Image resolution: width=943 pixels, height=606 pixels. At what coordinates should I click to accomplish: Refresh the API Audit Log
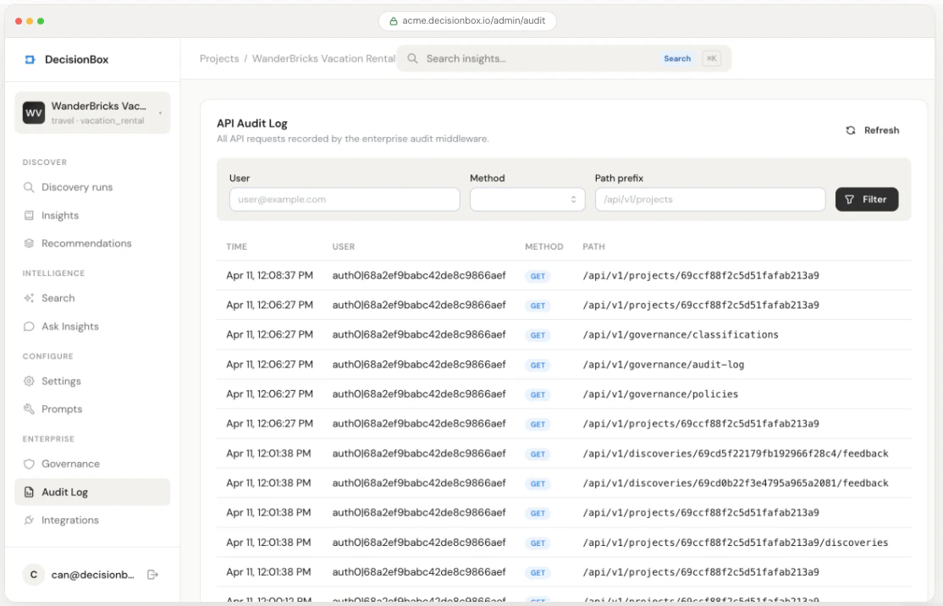click(x=873, y=129)
